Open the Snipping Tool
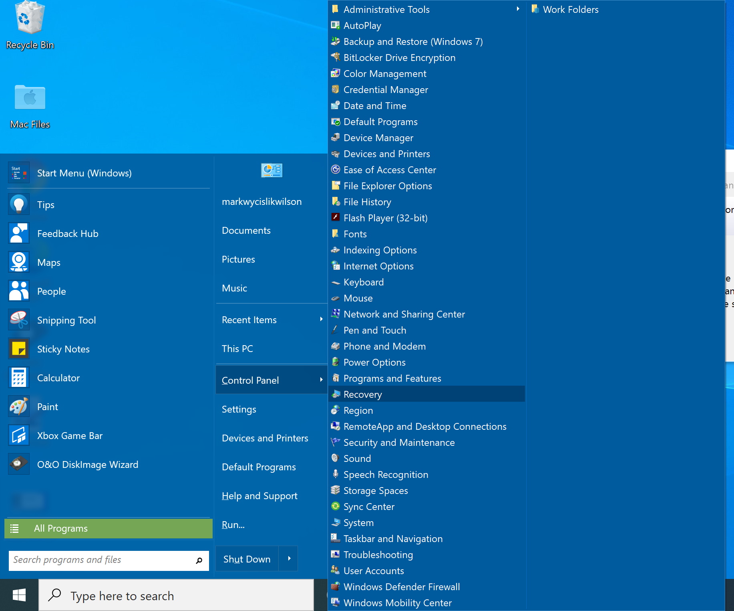 (x=66, y=320)
